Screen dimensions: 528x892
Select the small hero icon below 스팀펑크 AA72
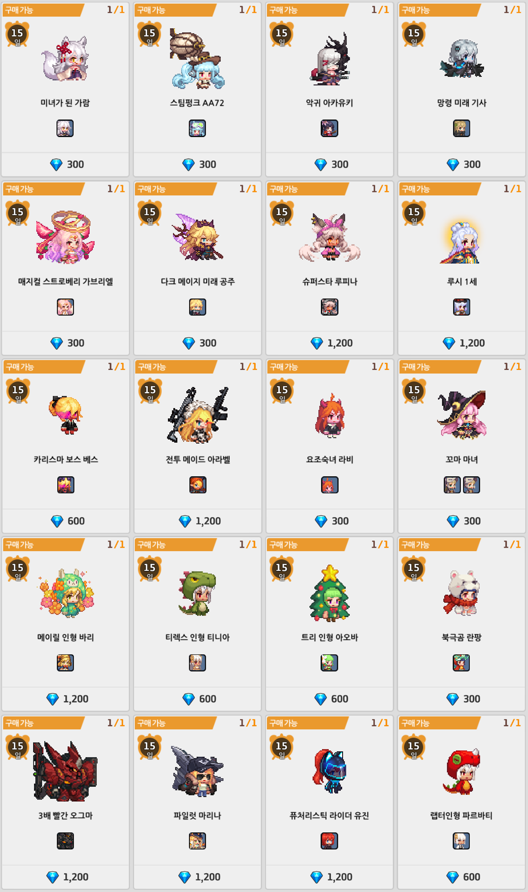point(197,128)
